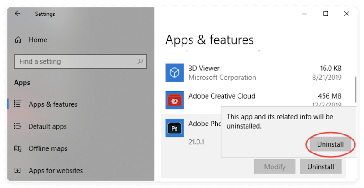Confirm Uninstall in the popup

(x=330, y=144)
